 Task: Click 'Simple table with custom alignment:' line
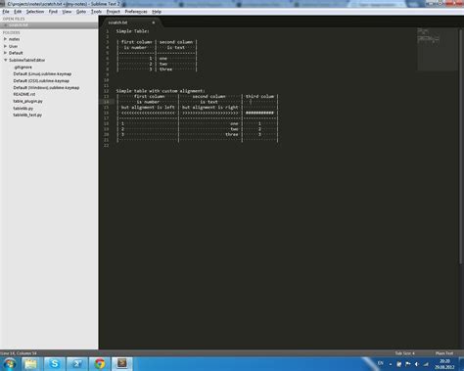point(161,91)
